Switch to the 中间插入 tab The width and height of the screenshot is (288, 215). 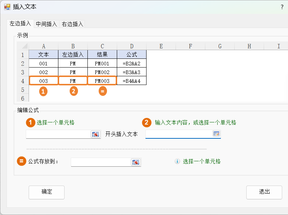46,24
